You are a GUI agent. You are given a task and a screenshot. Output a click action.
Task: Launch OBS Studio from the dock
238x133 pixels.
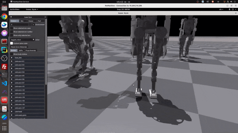(4, 58)
